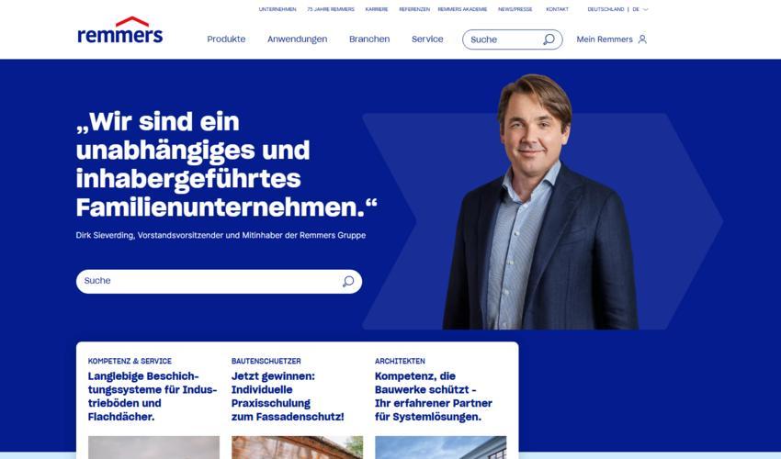Image resolution: width=781 pixels, height=459 pixels.
Task: Go to the Karriere page
Action: coord(377,9)
